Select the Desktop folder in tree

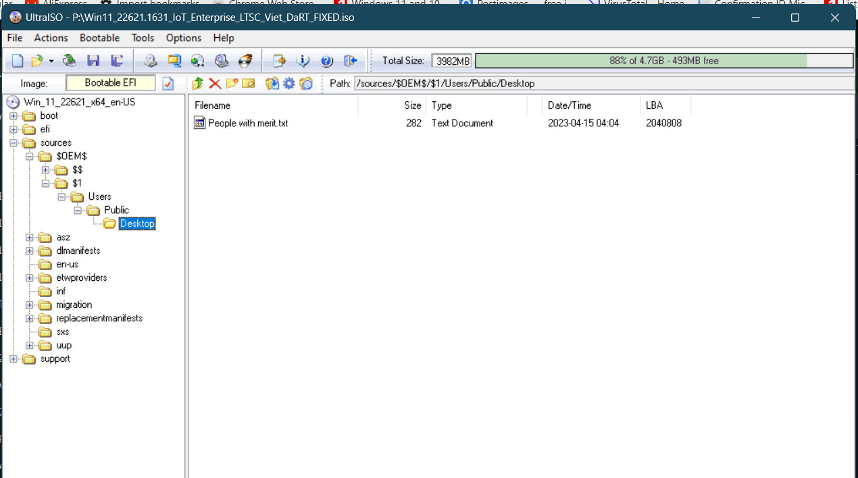point(137,223)
